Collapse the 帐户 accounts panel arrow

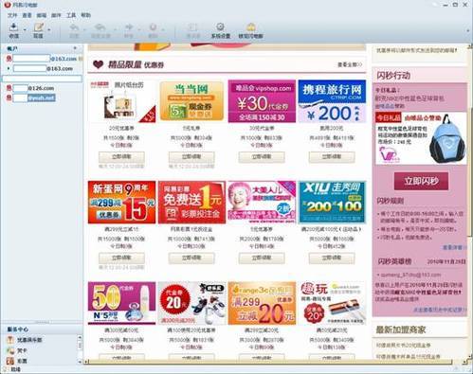coord(75,48)
